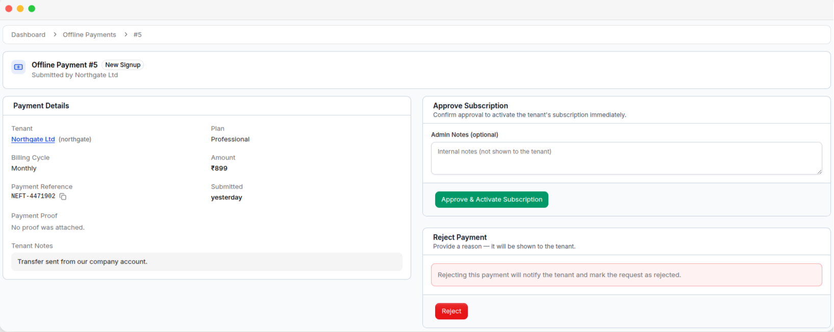Go to Dashboard breadcrumb
This screenshot has width=834, height=332.
pos(28,35)
